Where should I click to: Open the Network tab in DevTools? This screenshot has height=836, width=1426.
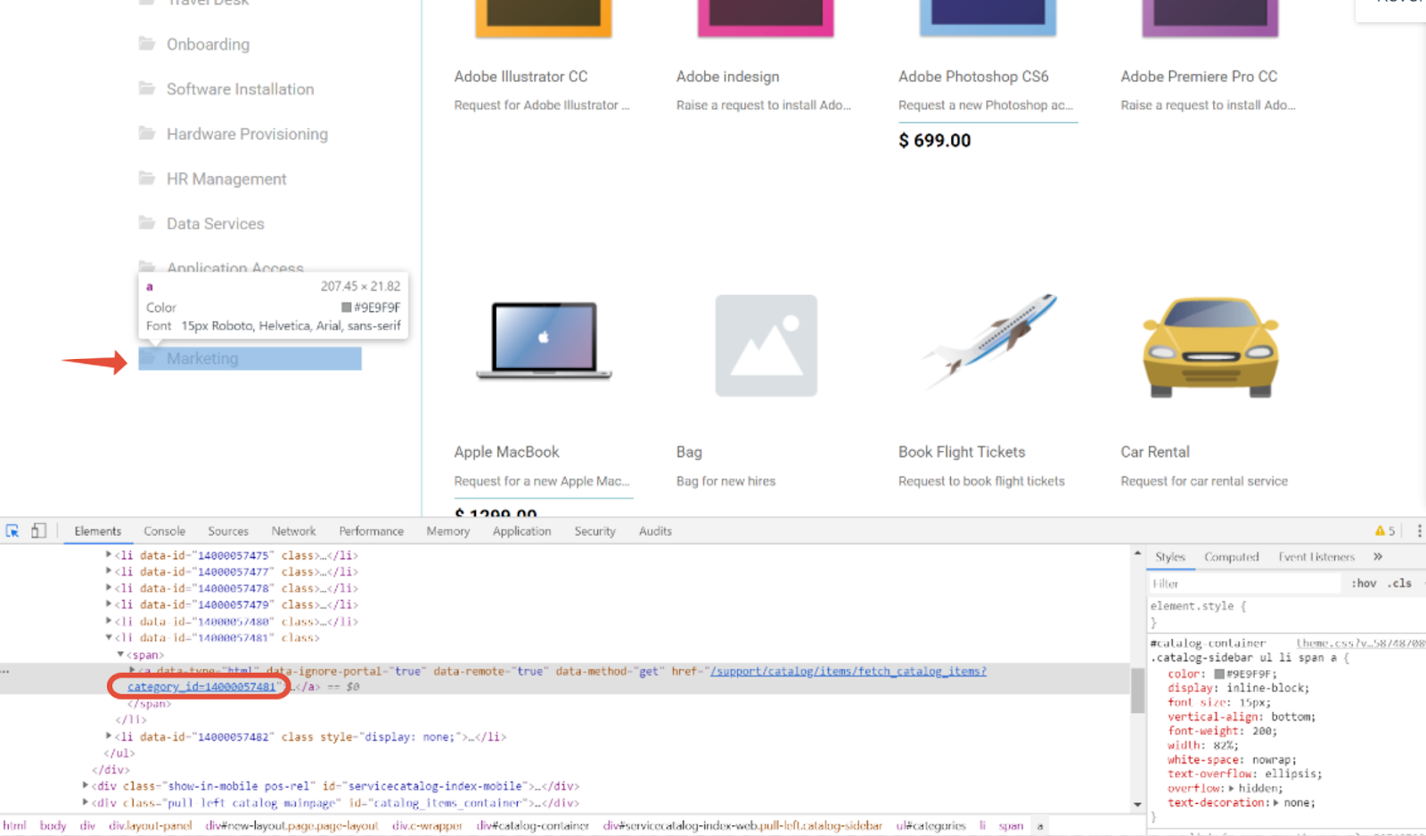coord(294,531)
